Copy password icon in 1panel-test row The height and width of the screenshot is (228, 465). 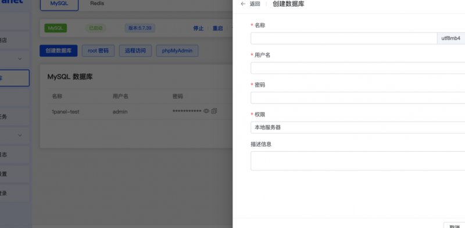(214, 111)
